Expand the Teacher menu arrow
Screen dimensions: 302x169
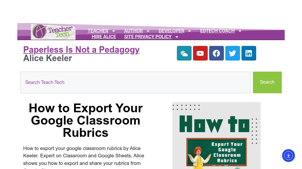(114, 31)
